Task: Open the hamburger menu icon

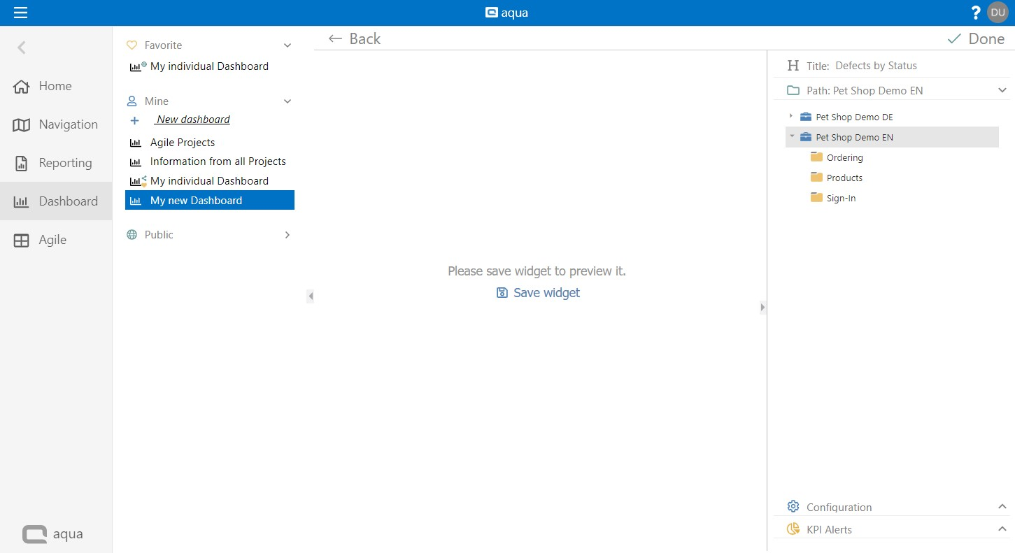Action: pos(20,13)
